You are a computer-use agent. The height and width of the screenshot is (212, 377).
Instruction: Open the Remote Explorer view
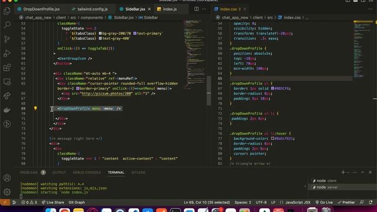[7, 82]
